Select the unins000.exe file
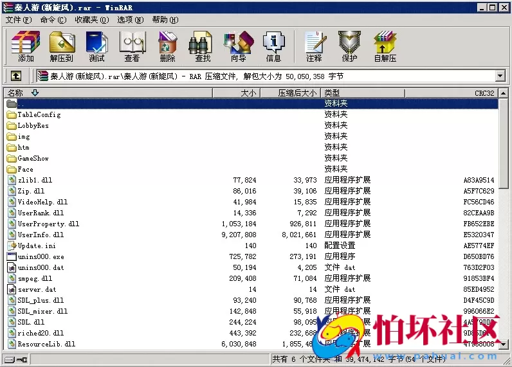Viewport: 512px width, 367px height. (35, 256)
